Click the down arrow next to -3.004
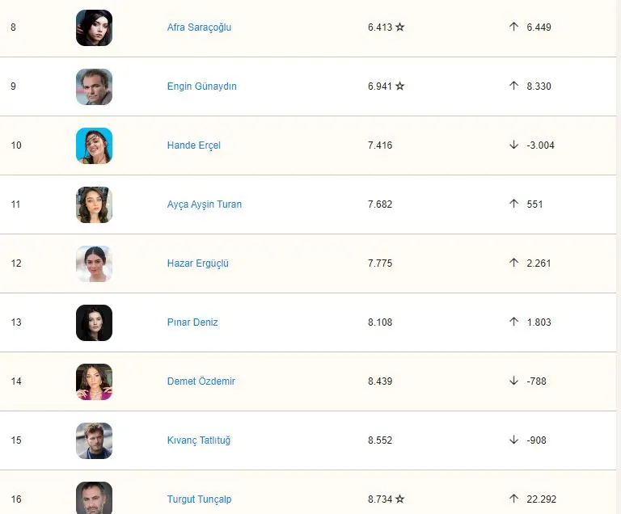This screenshot has height=514, width=621. point(513,145)
